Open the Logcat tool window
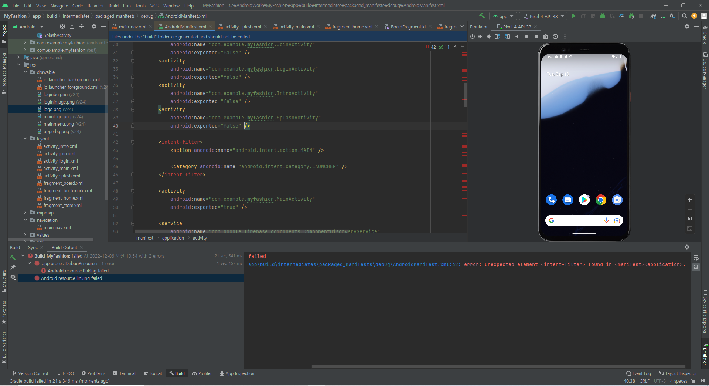 [x=153, y=373]
